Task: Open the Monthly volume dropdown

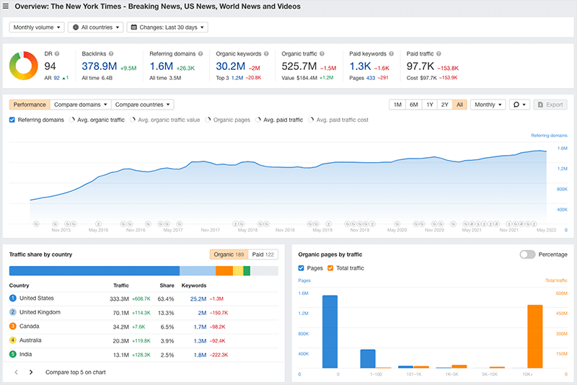Action: (x=37, y=27)
